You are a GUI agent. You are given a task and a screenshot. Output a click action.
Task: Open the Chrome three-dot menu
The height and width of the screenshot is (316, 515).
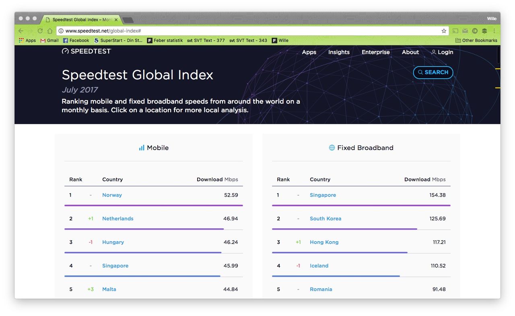494,31
